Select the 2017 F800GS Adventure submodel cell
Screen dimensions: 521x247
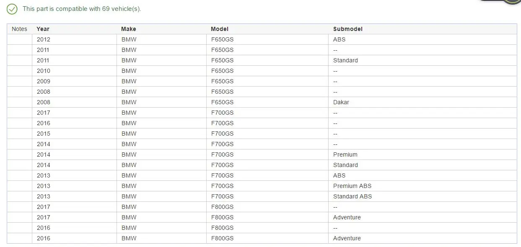(x=347, y=217)
